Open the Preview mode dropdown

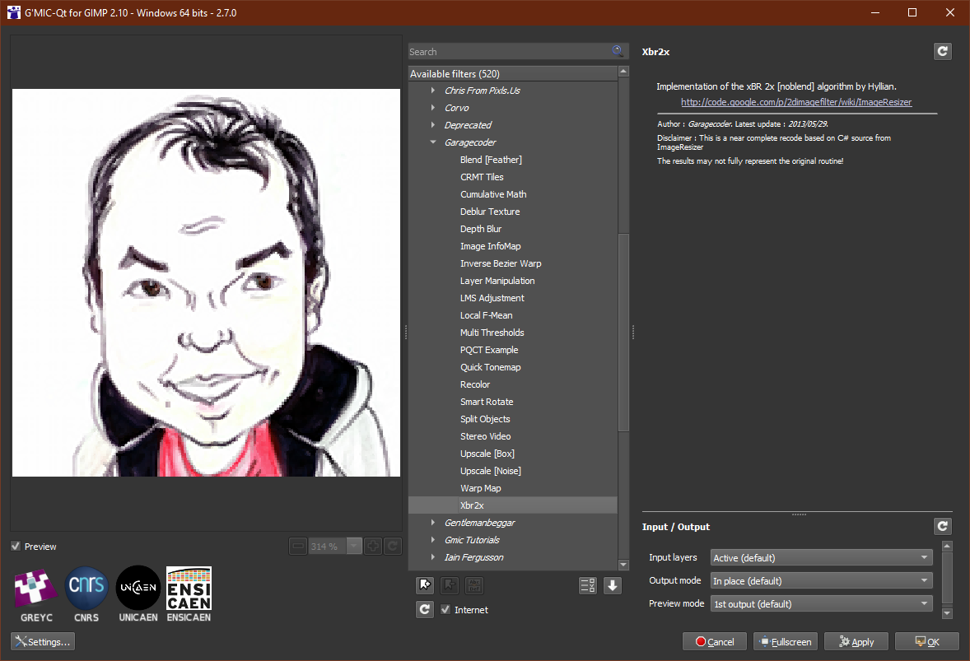coord(822,603)
